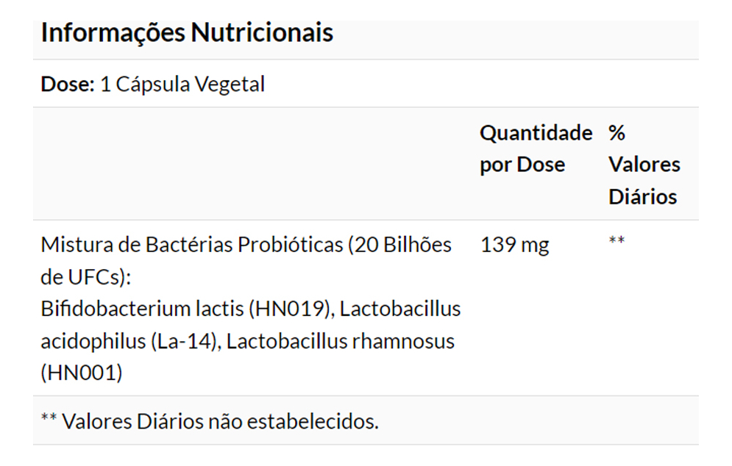Click the bold "Dose:" label
This screenshot has height=466, width=732.
68,85
